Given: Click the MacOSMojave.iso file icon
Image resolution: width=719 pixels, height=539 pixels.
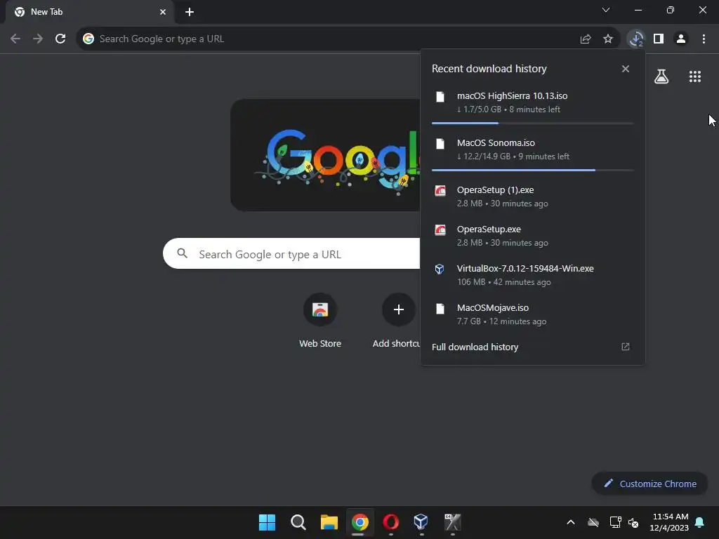Looking at the screenshot, I should coord(440,309).
